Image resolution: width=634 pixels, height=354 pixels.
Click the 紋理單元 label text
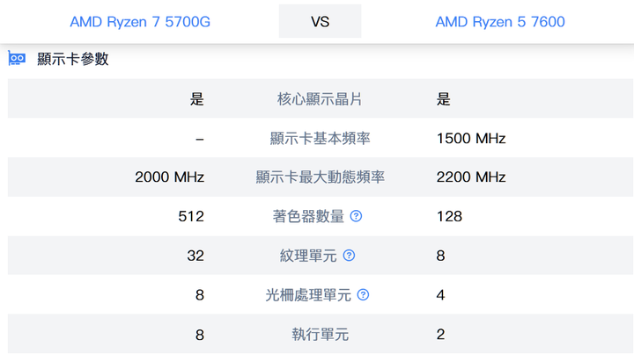click(x=308, y=256)
